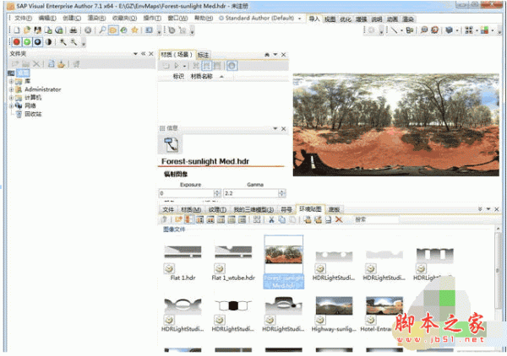Click the pin icon on the materials panel header
Image resolution: width=507 pixels, height=356 pixels.
tap(267, 55)
